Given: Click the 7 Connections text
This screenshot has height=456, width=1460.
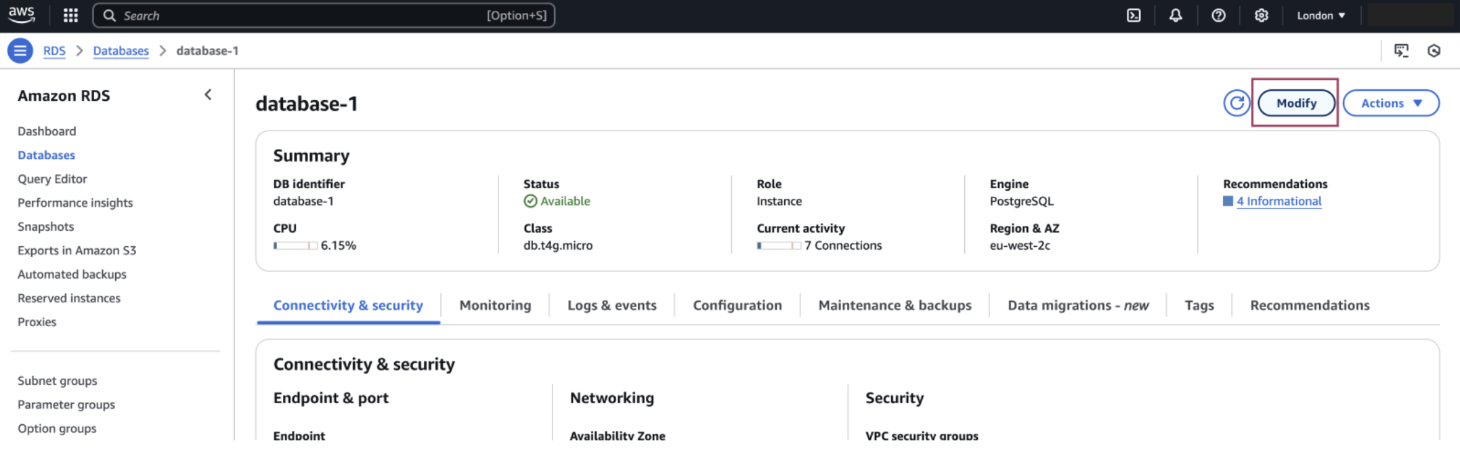Looking at the screenshot, I should 843,246.
